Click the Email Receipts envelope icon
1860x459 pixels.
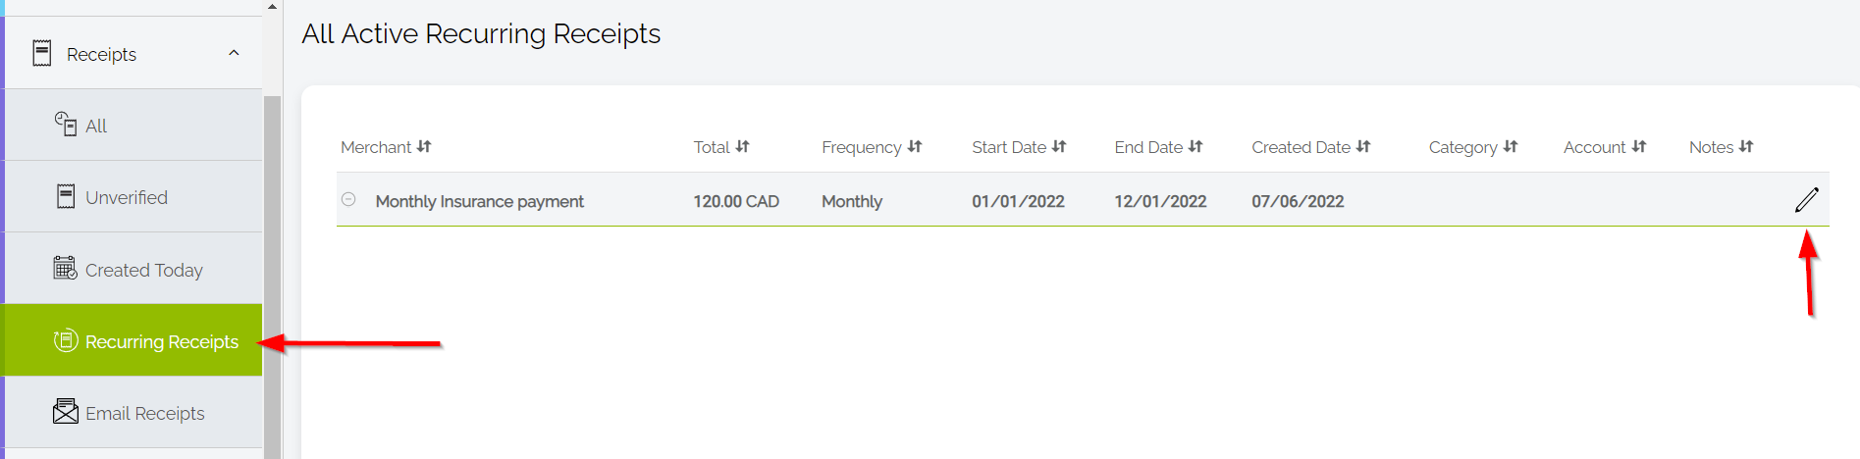pos(66,412)
